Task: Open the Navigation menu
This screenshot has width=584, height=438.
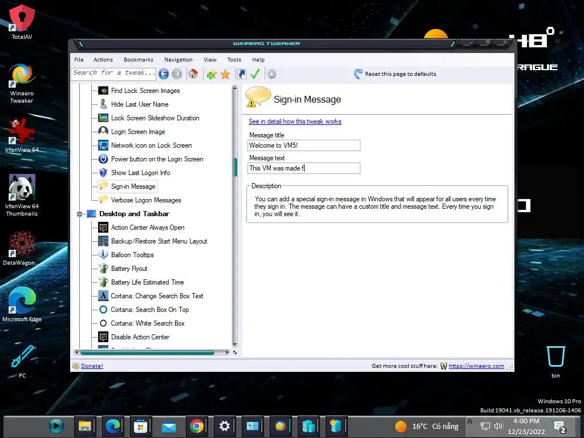Action: click(179, 59)
